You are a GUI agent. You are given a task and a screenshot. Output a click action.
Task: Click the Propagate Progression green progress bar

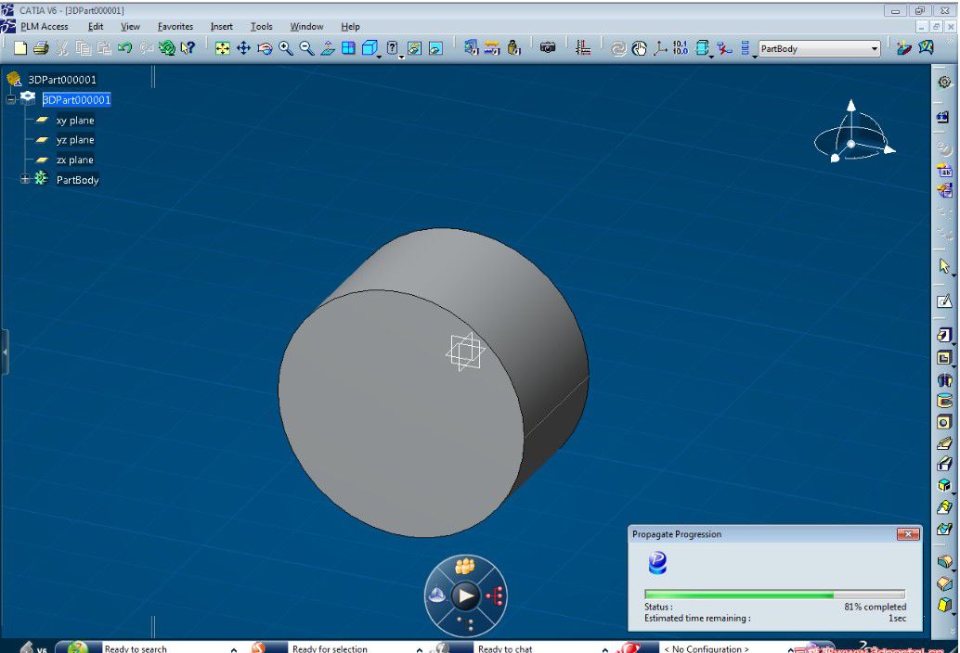(774, 595)
